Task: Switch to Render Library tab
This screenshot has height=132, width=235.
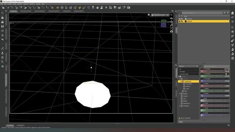Action: coord(26,11)
